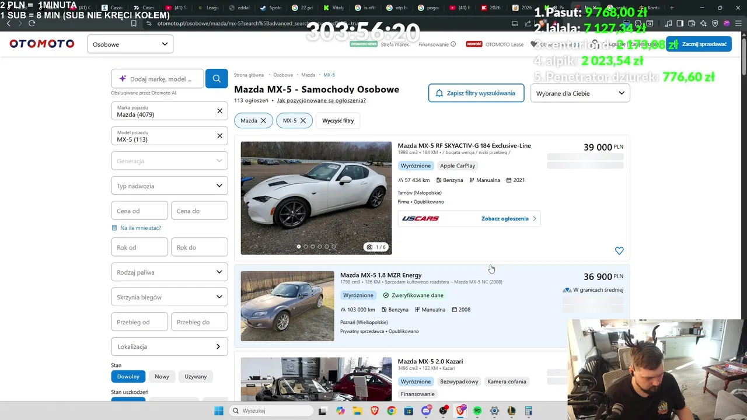Screen dimensions: 747x420
Task: Save the white MX-5 RF listing with the heart
Action: 619,251
